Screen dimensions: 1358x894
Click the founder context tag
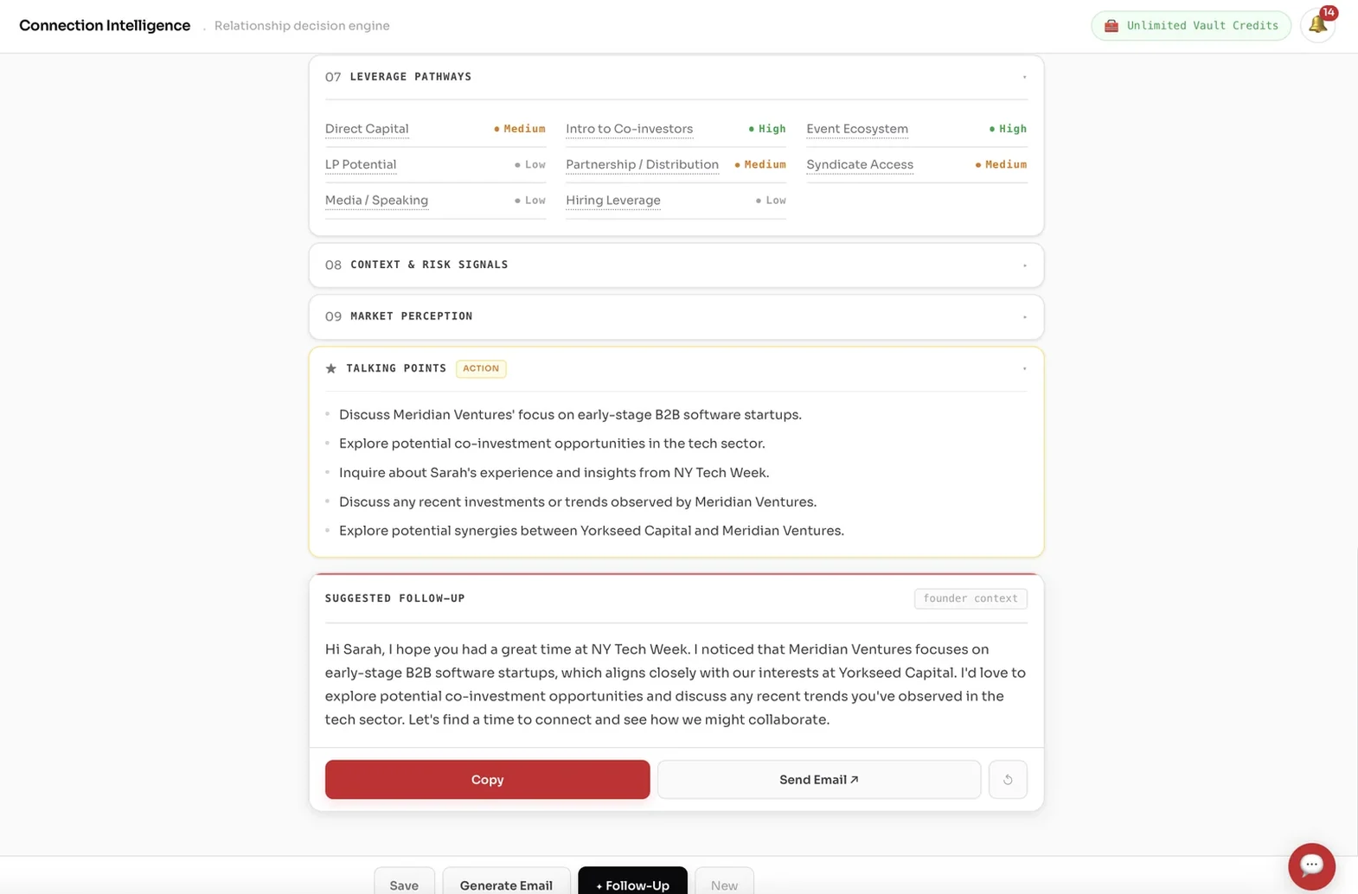coord(970,598)
